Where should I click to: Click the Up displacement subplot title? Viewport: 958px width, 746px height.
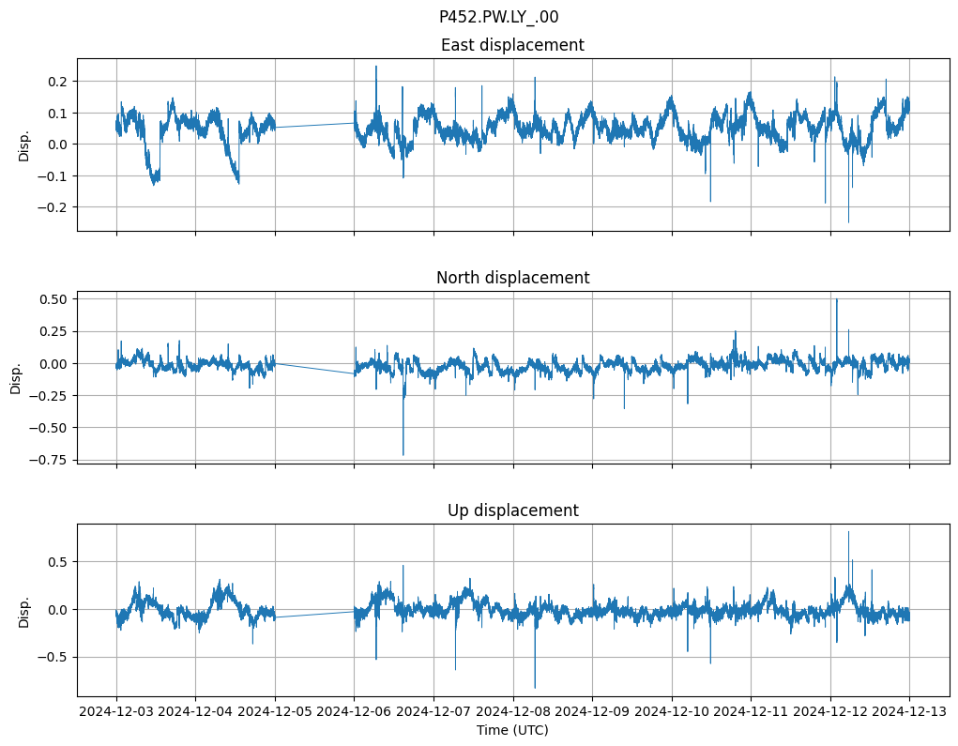[x=512, y=510]
